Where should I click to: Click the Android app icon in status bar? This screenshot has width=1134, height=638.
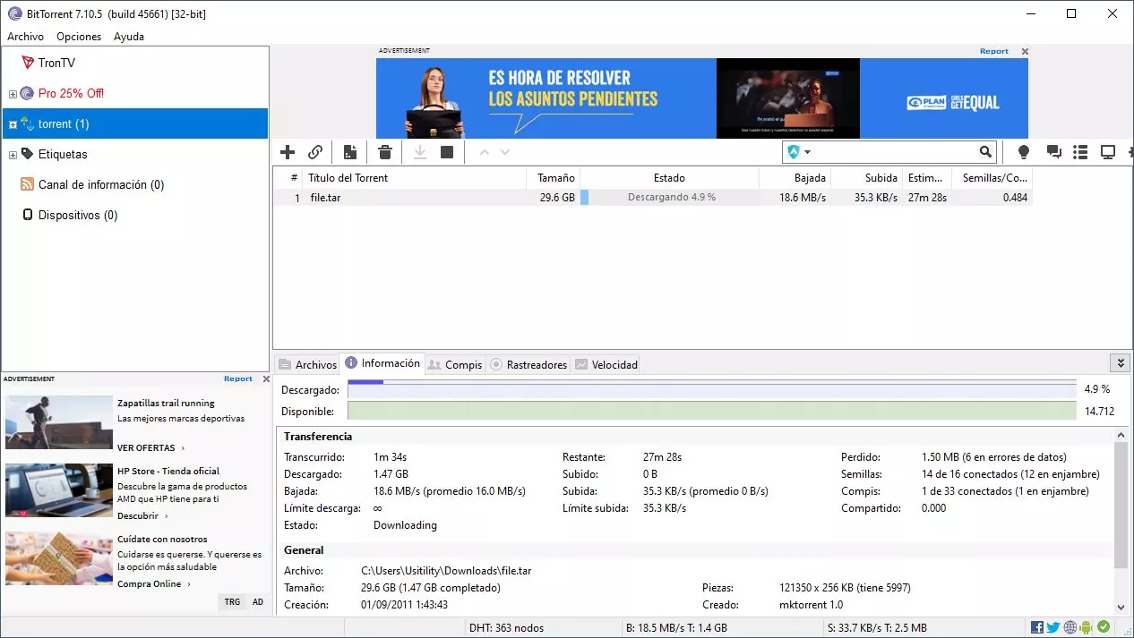pos(1087,627)
